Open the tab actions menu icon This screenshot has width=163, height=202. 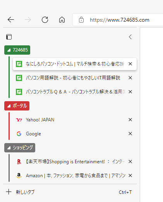(9, 37)
